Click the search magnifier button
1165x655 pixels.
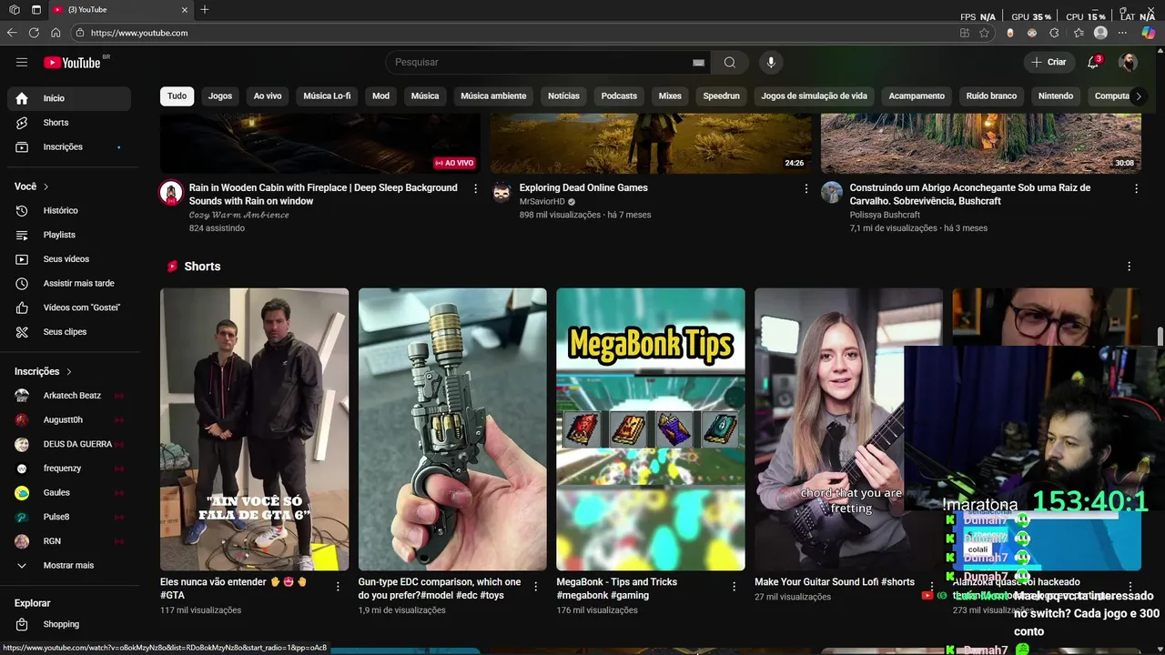(730, 62)
